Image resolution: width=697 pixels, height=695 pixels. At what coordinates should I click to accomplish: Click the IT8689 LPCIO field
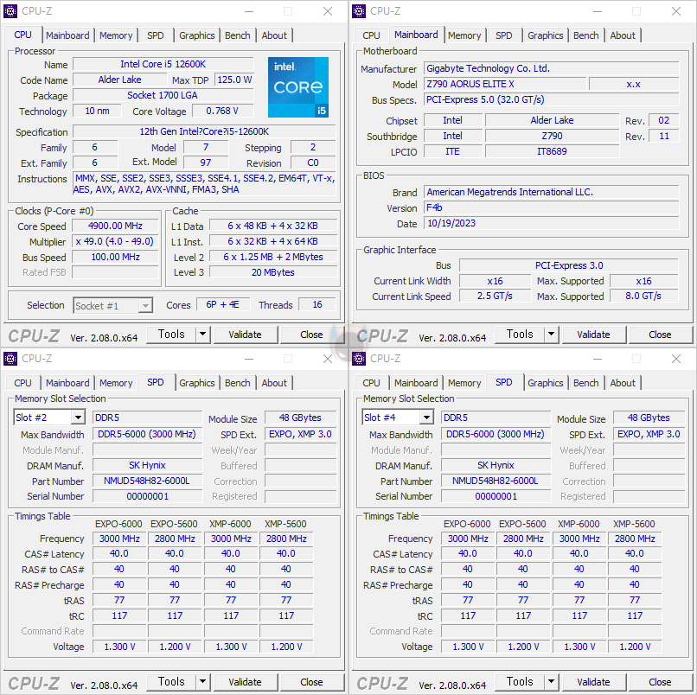click(x=552, y=151)
